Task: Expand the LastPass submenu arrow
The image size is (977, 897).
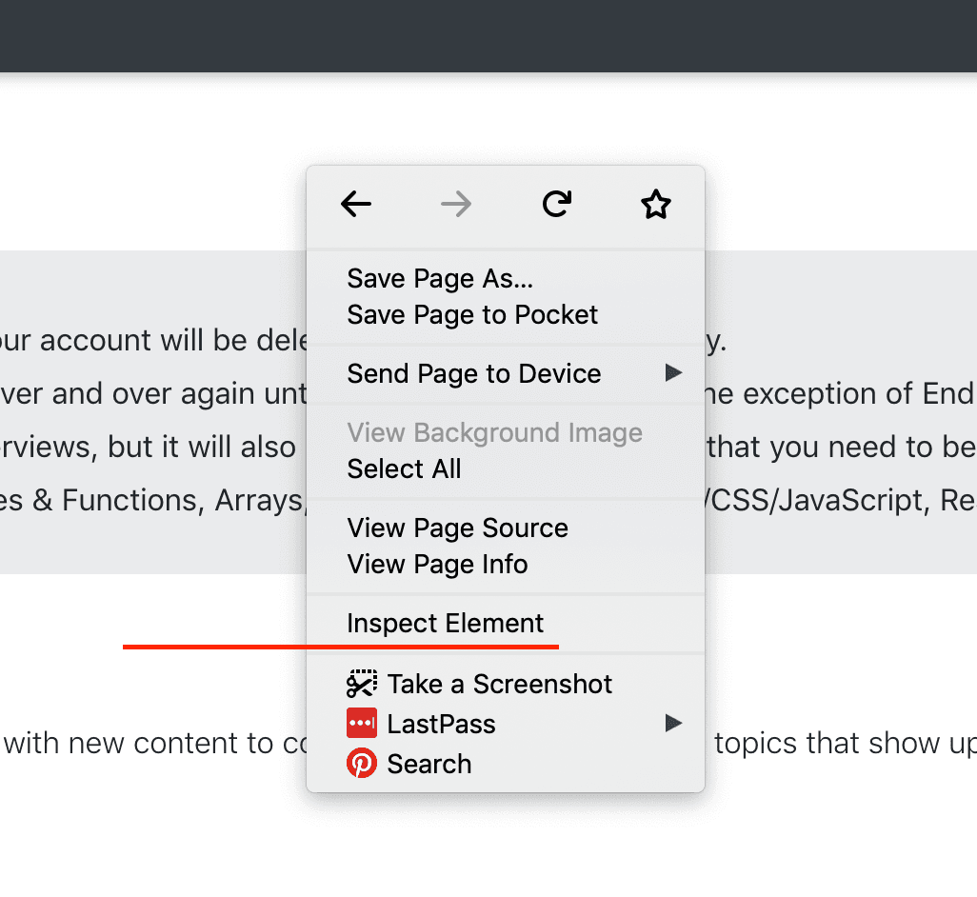Action: tap(673, 724)
